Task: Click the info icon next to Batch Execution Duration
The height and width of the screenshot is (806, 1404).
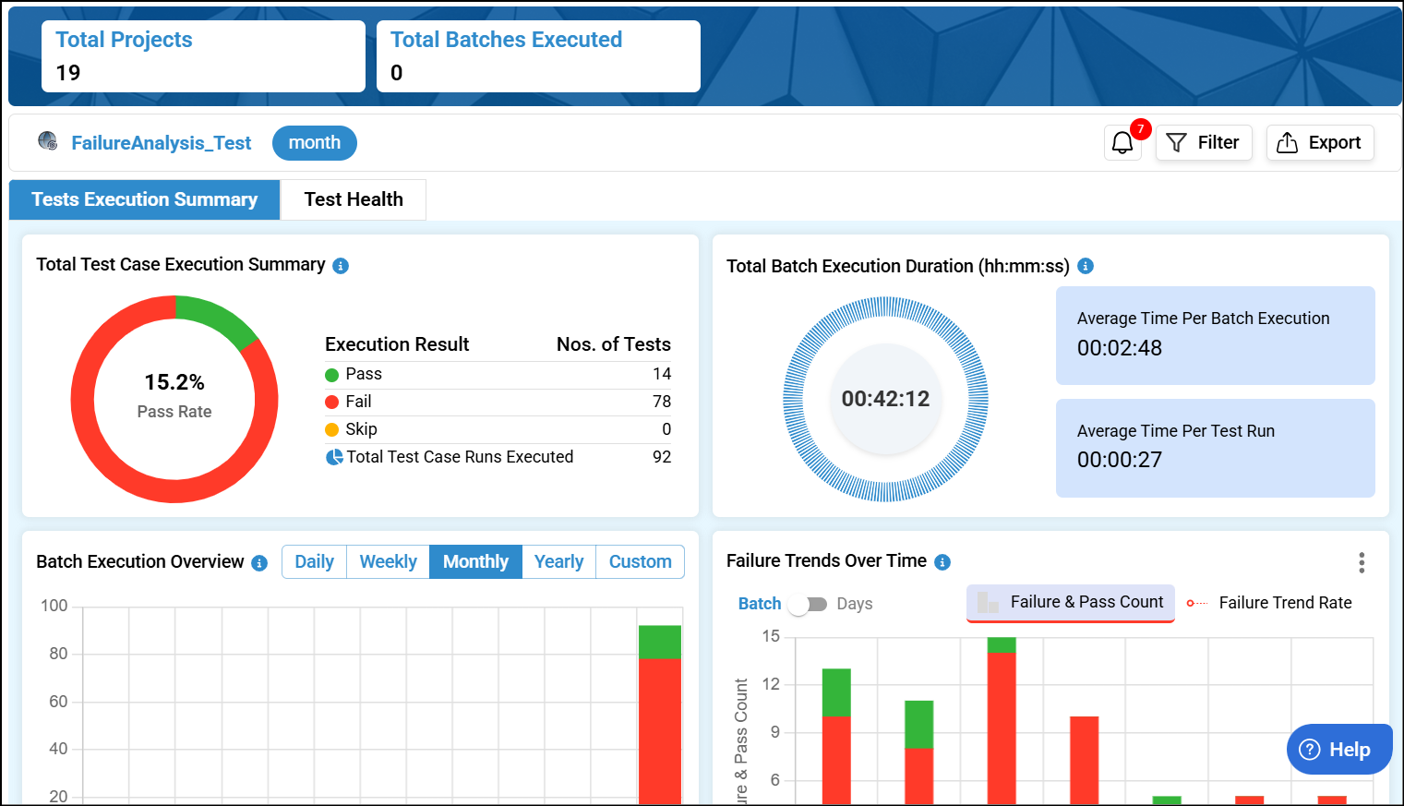Action: [1086, 266]
